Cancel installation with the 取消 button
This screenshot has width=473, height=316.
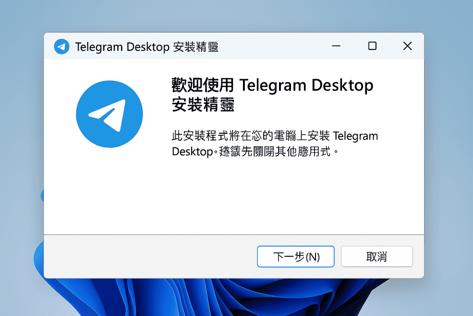coord(376,257)
